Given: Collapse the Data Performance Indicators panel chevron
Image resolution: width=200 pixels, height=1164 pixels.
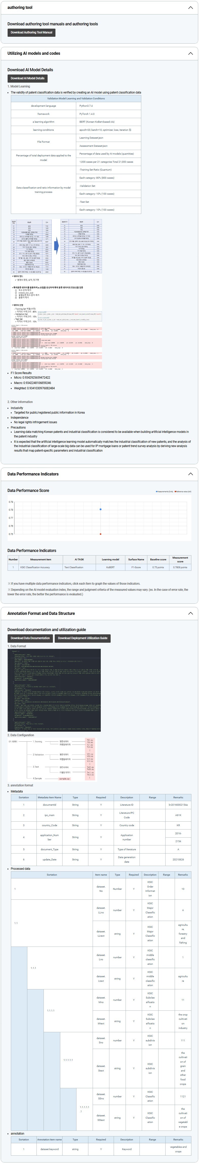Looking at the screenshot, I should (x=190, y=474).
